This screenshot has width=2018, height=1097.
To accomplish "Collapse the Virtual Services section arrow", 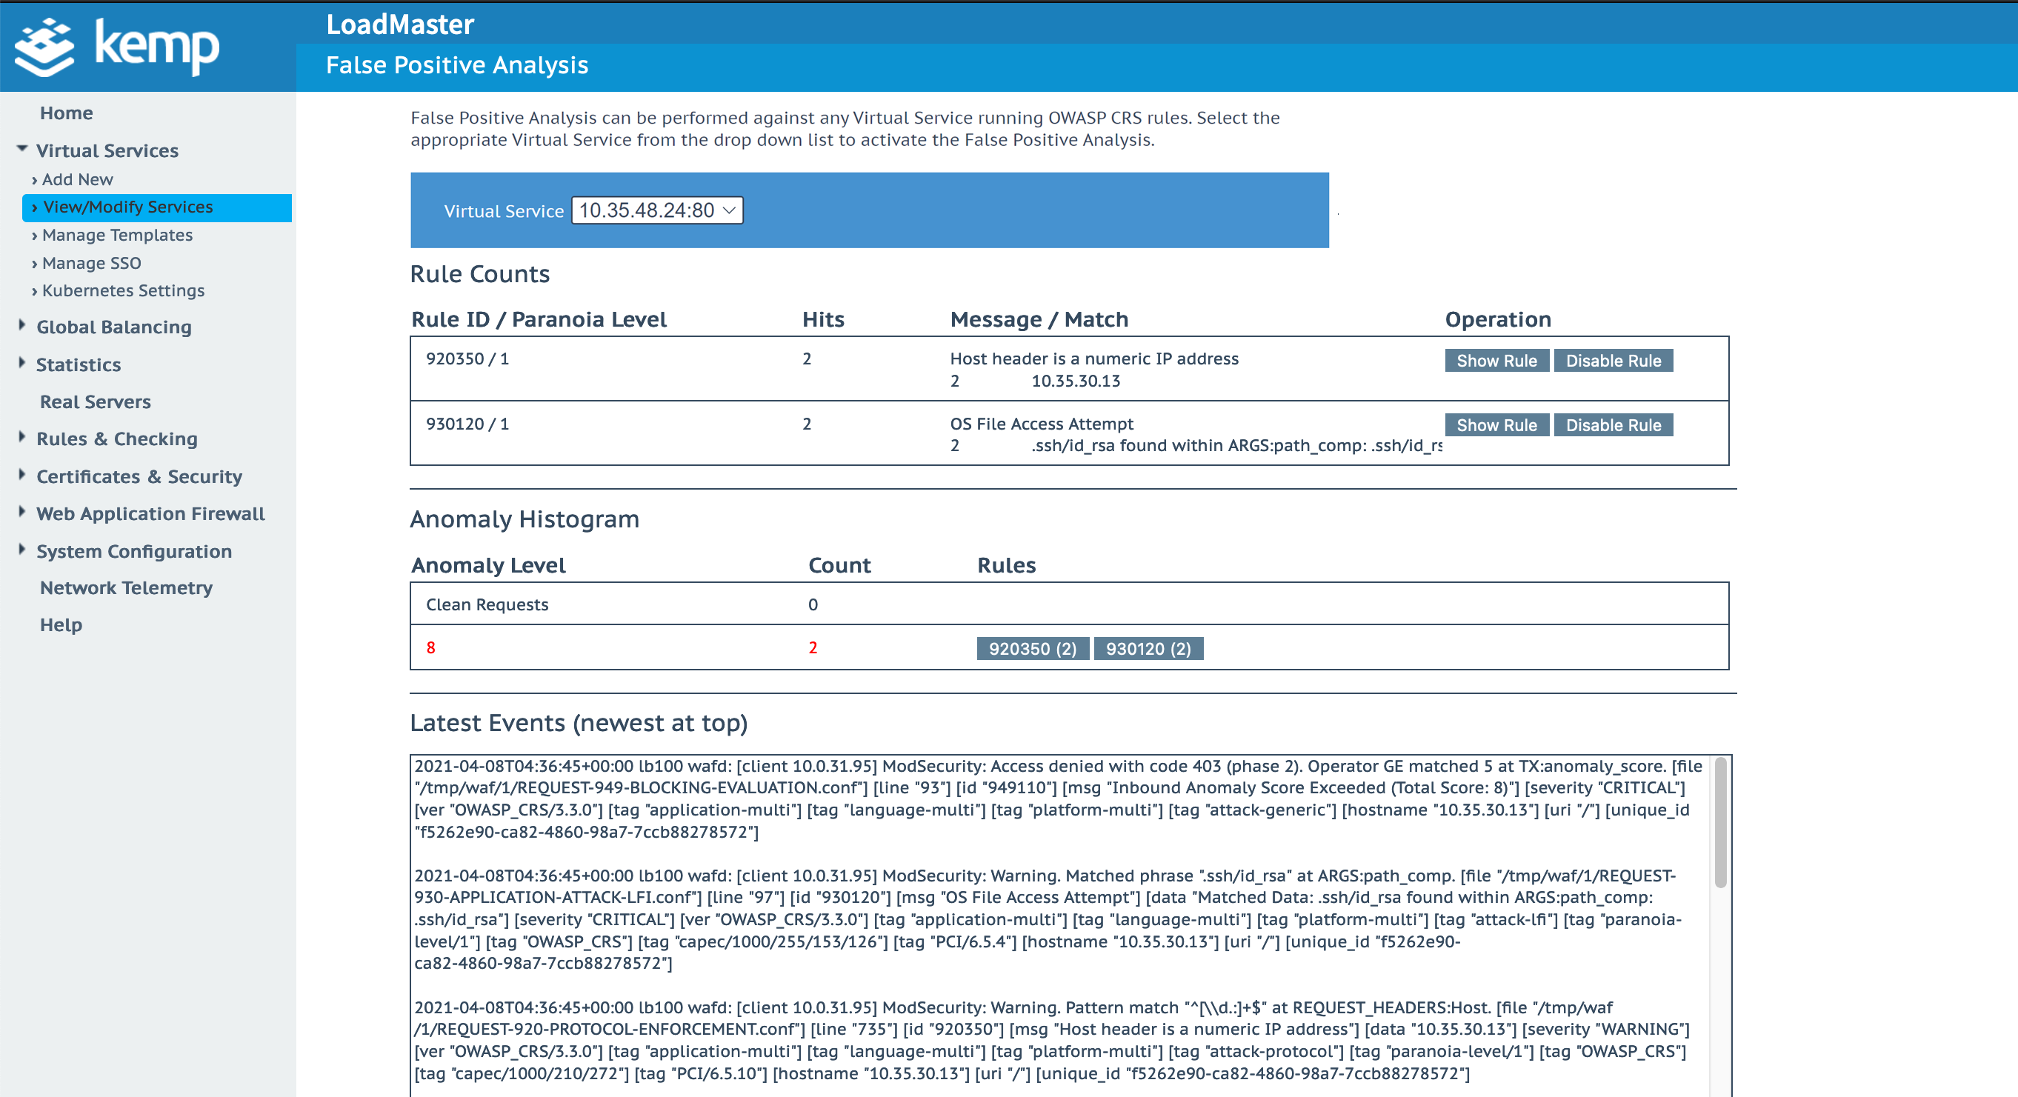I will point(22,148).
